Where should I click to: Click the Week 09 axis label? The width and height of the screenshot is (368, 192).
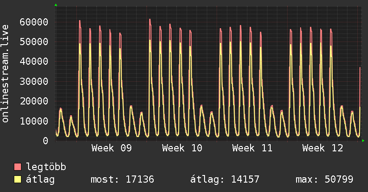coord(112,148)
